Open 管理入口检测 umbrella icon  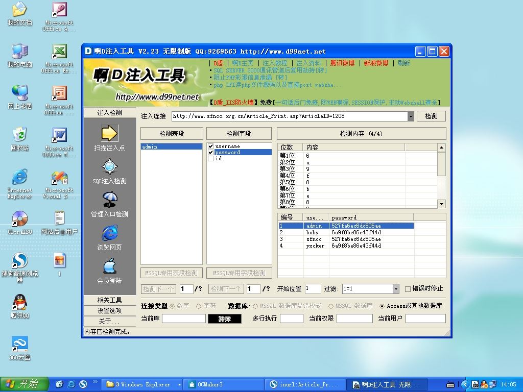click(109, 200)
